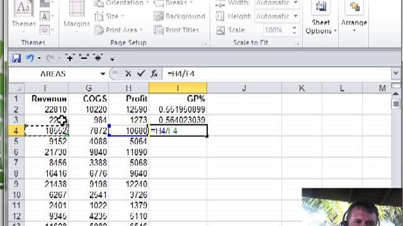The image size is (403, 226).
Task: Open Page Setup dialog launcher
Action: tap(204, 43)
